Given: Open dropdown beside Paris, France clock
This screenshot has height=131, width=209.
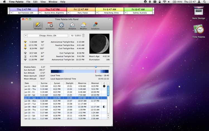Looking at the screenshot, I should tap(69, 13).
